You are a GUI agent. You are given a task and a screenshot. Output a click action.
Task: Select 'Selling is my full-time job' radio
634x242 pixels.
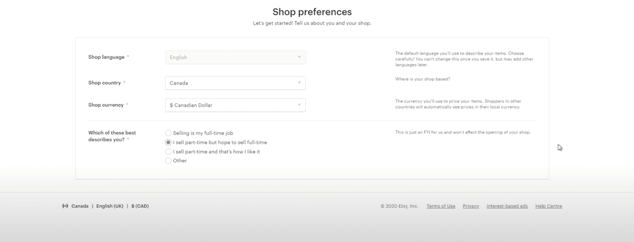tap(168, 133)
